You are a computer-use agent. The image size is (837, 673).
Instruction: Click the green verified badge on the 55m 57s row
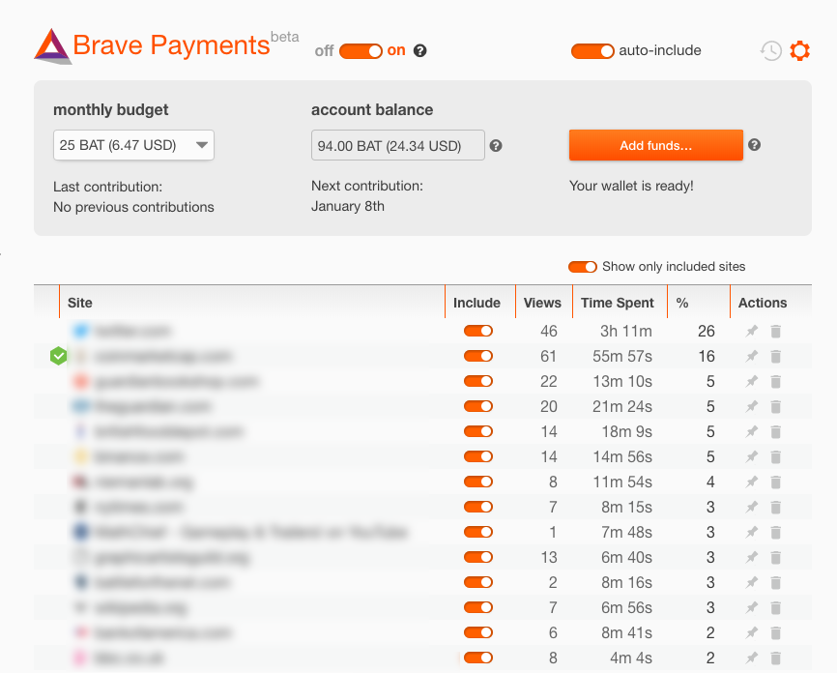tap(58, 356)
